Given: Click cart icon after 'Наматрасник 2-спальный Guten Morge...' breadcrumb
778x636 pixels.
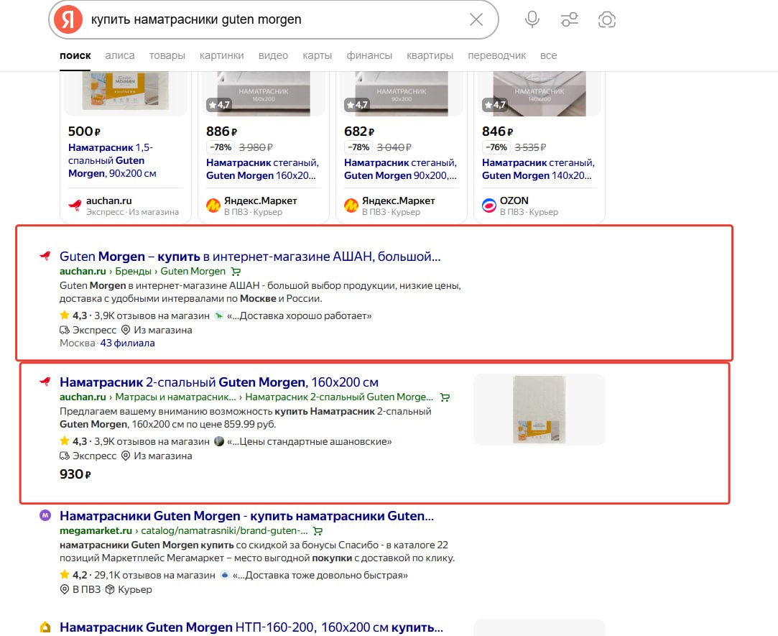Looking at the screenshot, I should click(445, 397).
